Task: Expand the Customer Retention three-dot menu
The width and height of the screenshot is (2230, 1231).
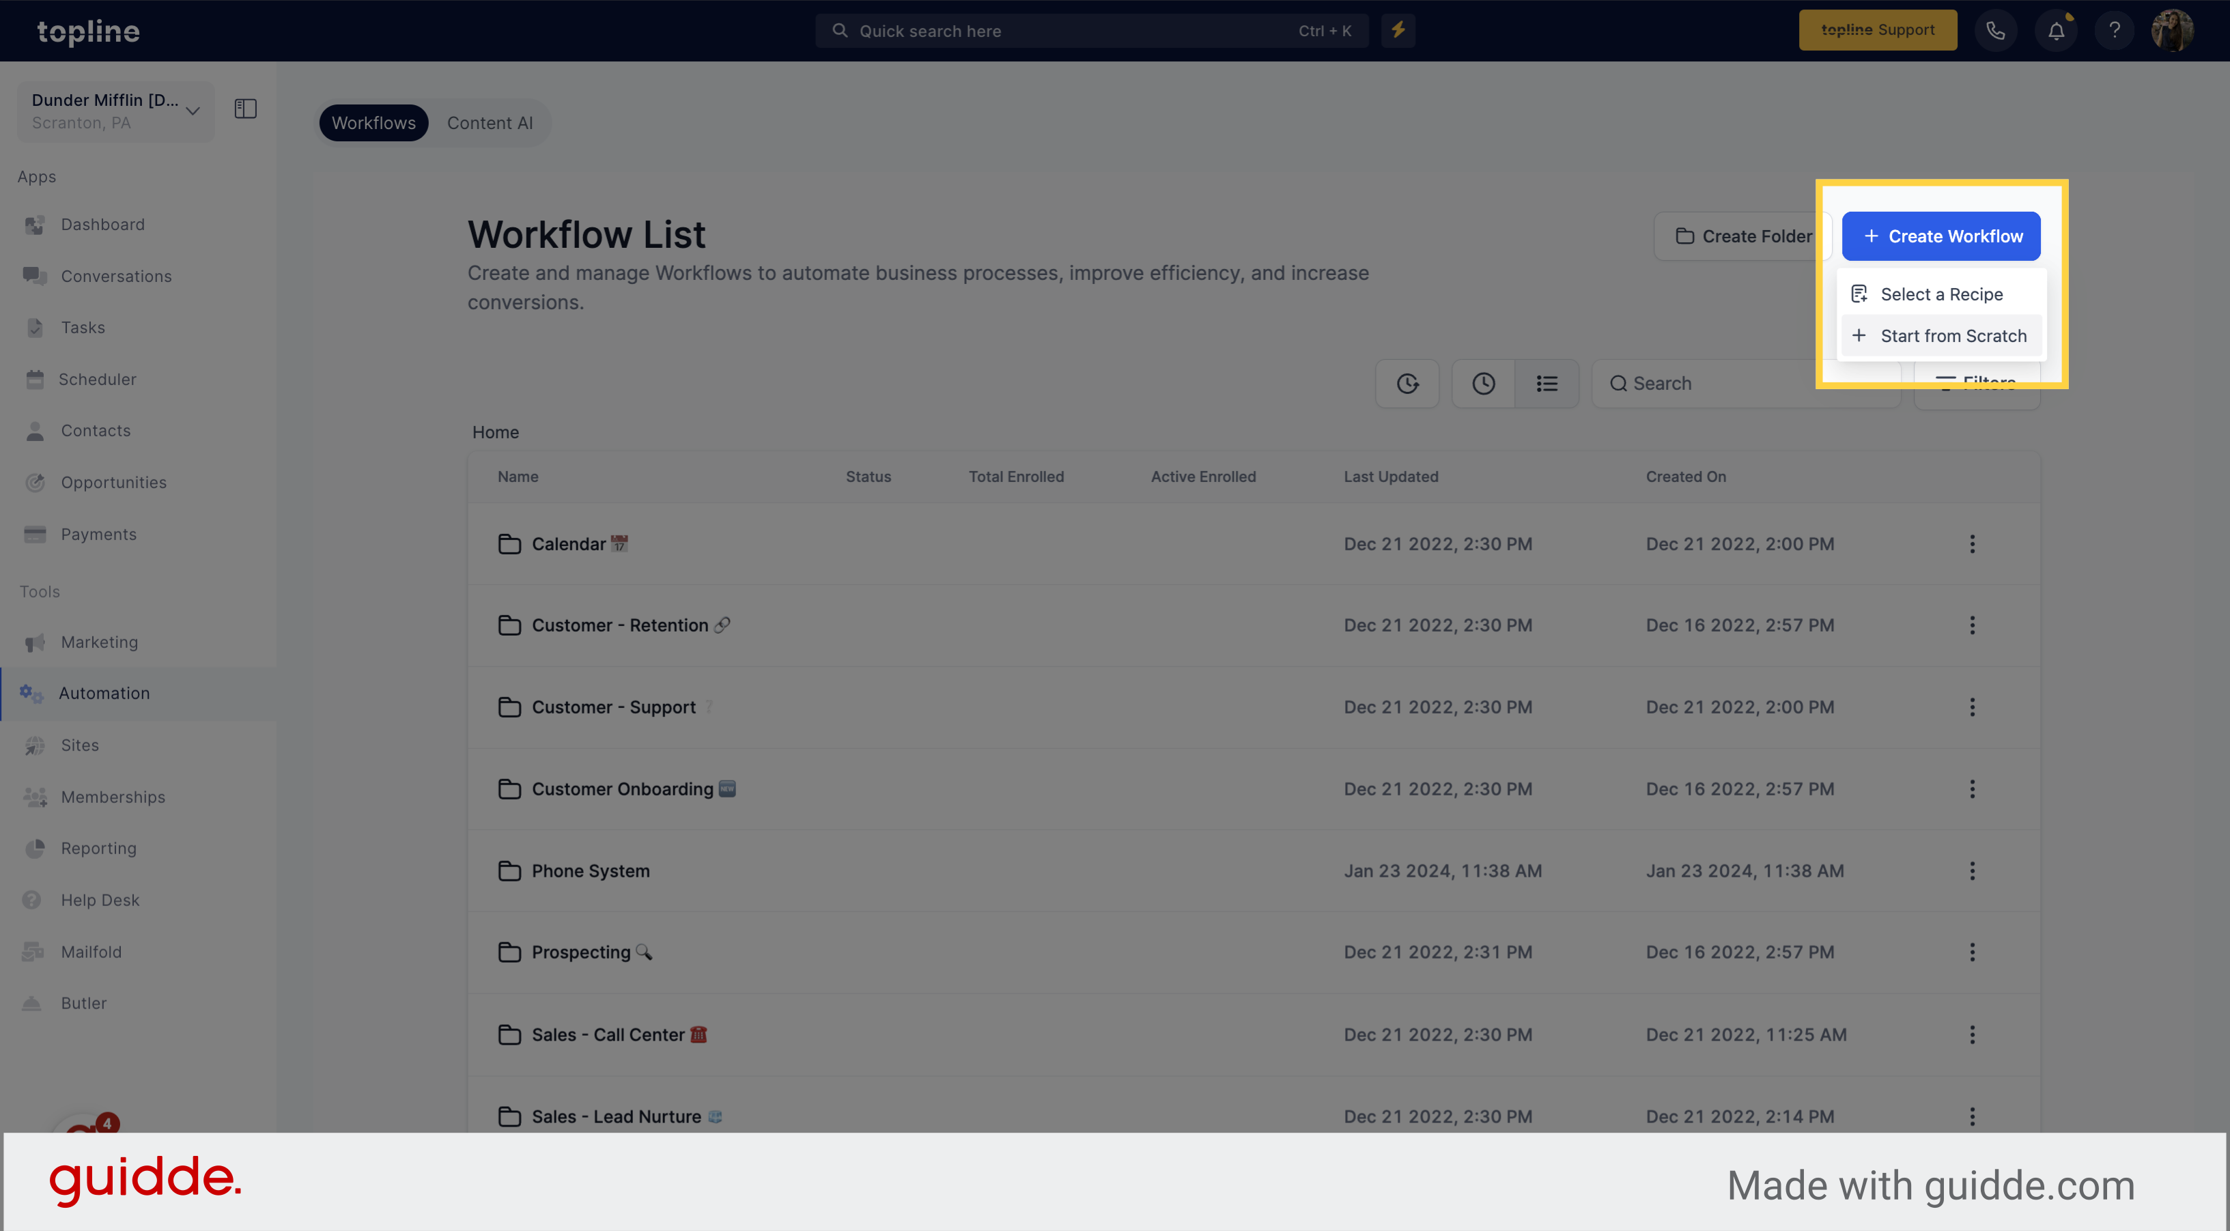Action: pyautogui.click(x=1973, y=625)
